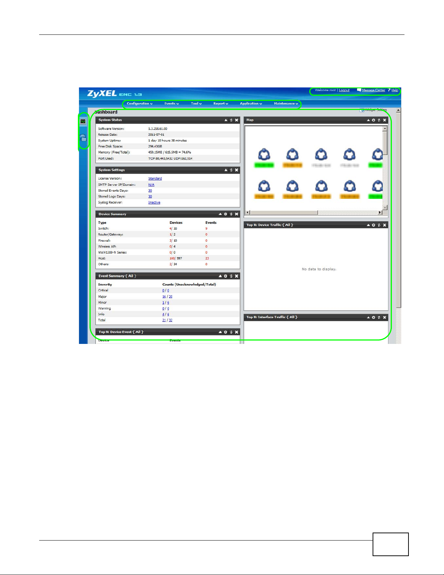Close the Top N Device Traffic widget
The width and height of the screenshot is (444, 575).
(385, 225)
